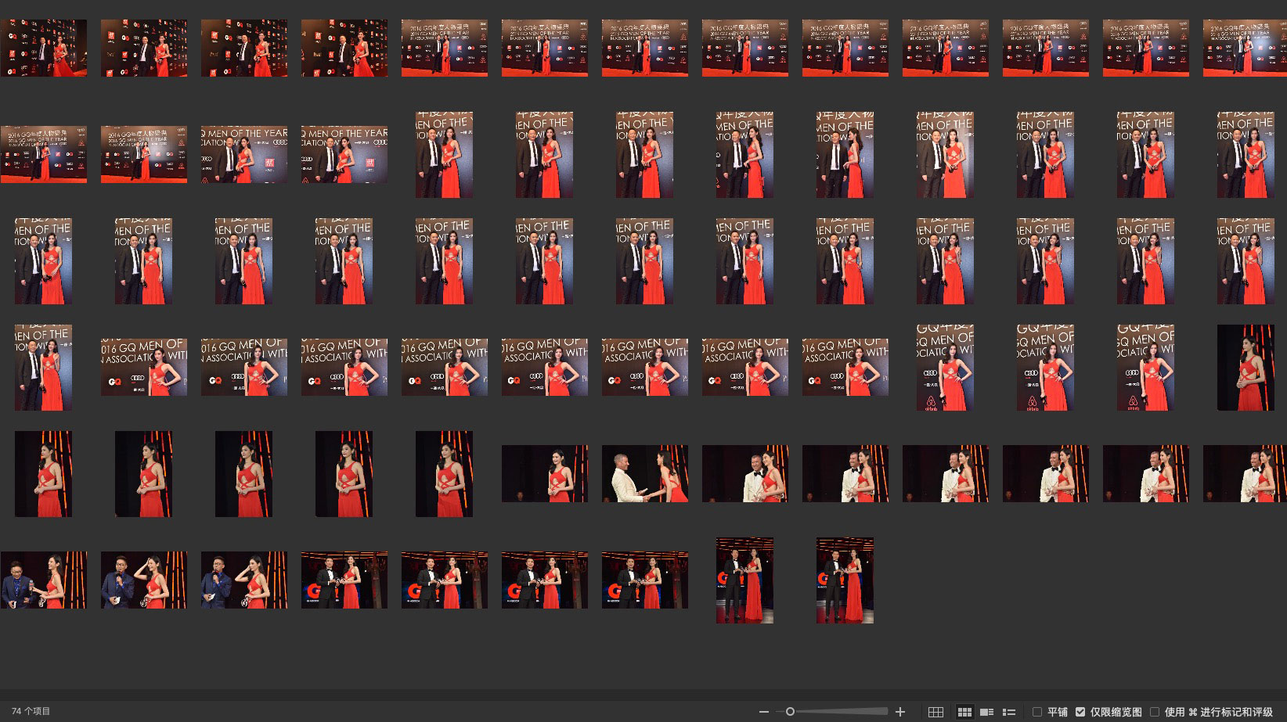Select the first portrait thumbnail showing the airbnb logo
Image resolution: width=1287 pixels, height=722 pixels.
pyautogui.click(x=945, y=368)
